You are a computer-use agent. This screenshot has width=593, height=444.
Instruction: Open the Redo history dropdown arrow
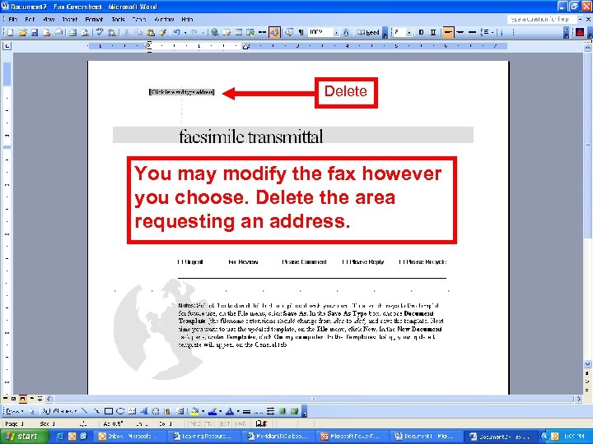point(203,33)
